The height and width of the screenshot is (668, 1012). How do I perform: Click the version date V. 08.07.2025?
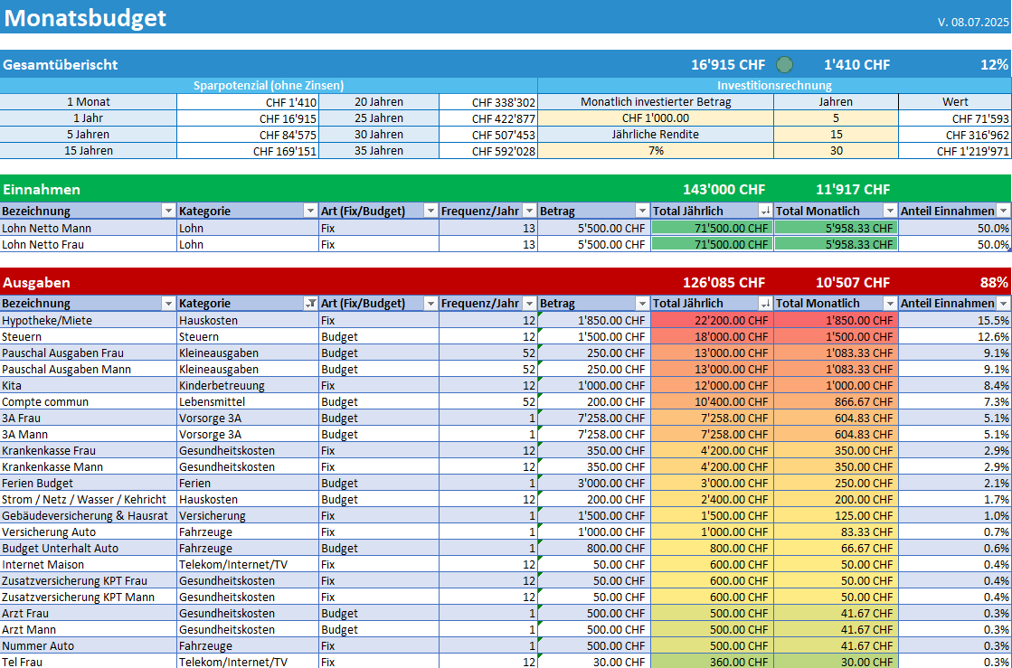973,23
